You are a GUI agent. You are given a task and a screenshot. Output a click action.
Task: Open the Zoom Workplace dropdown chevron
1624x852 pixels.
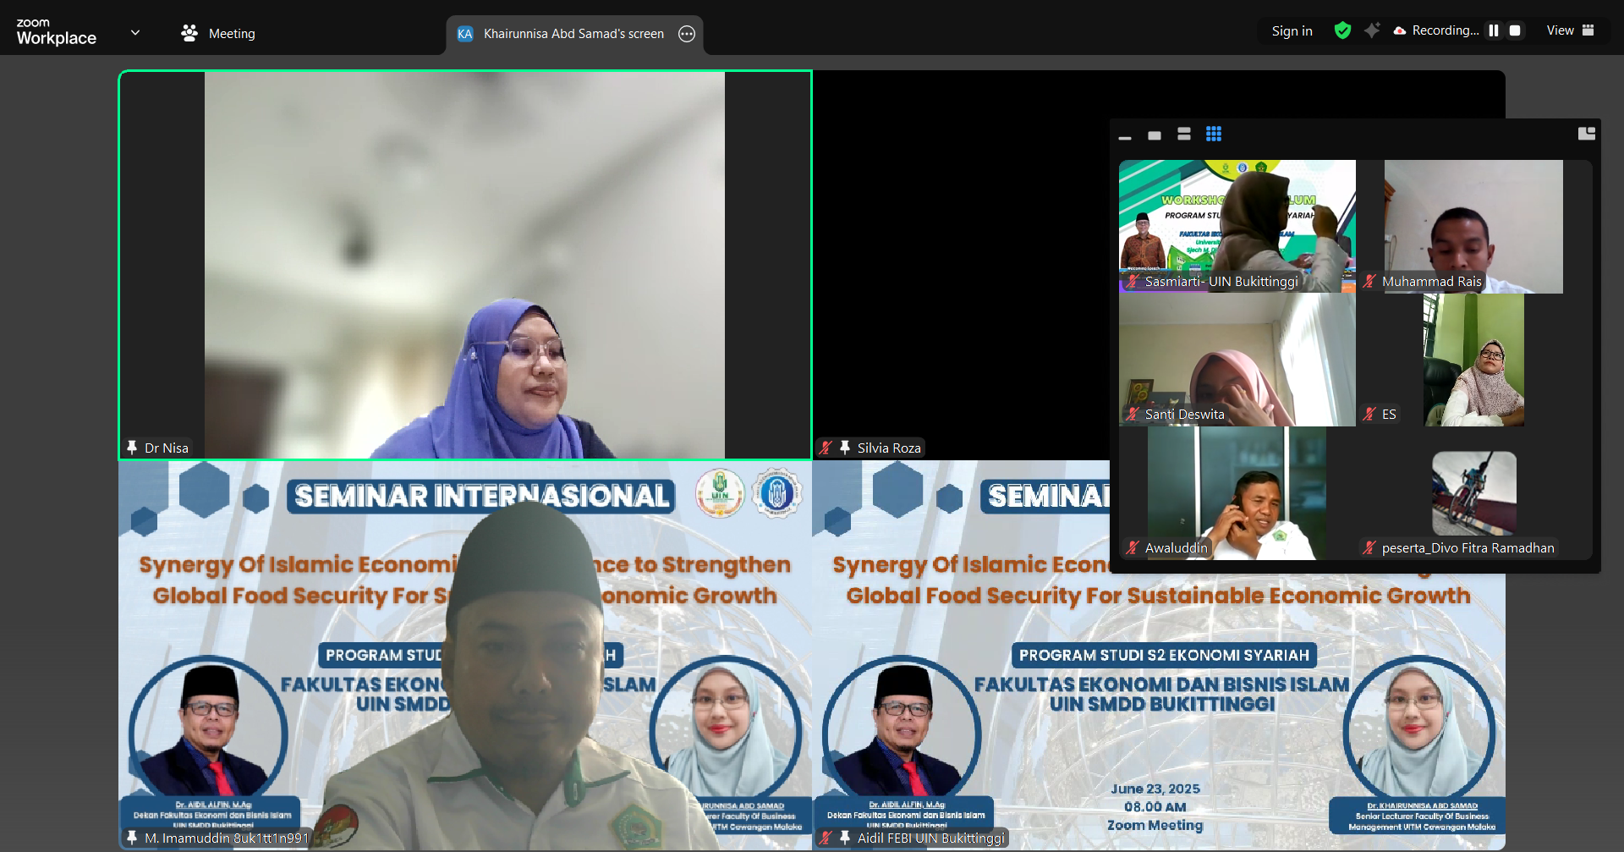[x=135, y=33]
